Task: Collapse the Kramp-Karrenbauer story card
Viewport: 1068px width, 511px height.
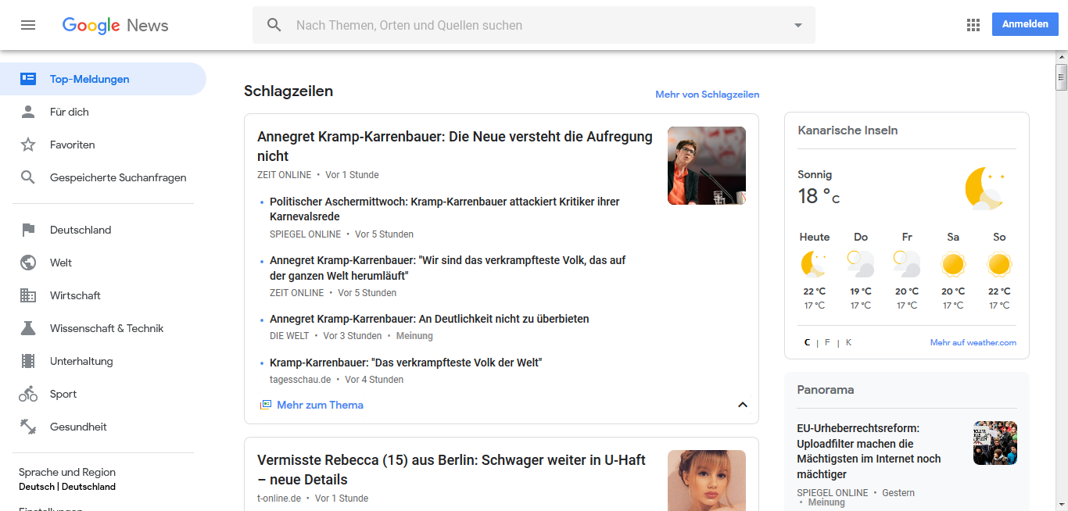Action: [743, 405]
